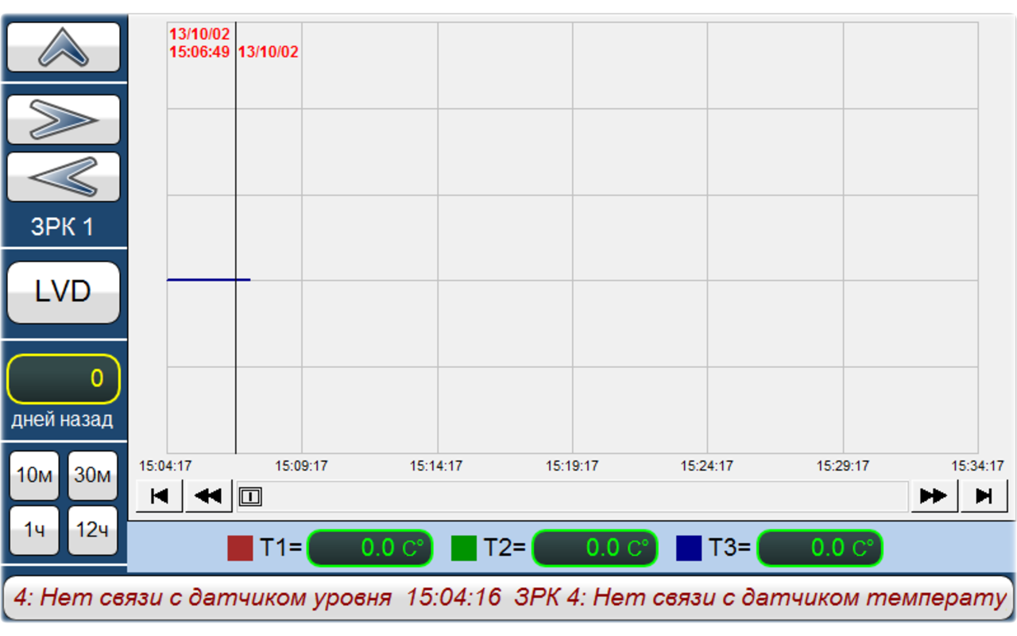Click the T1 temperature value field

point(369,548)
